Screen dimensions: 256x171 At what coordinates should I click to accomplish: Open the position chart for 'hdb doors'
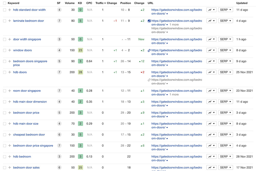[x=211, y=72]
